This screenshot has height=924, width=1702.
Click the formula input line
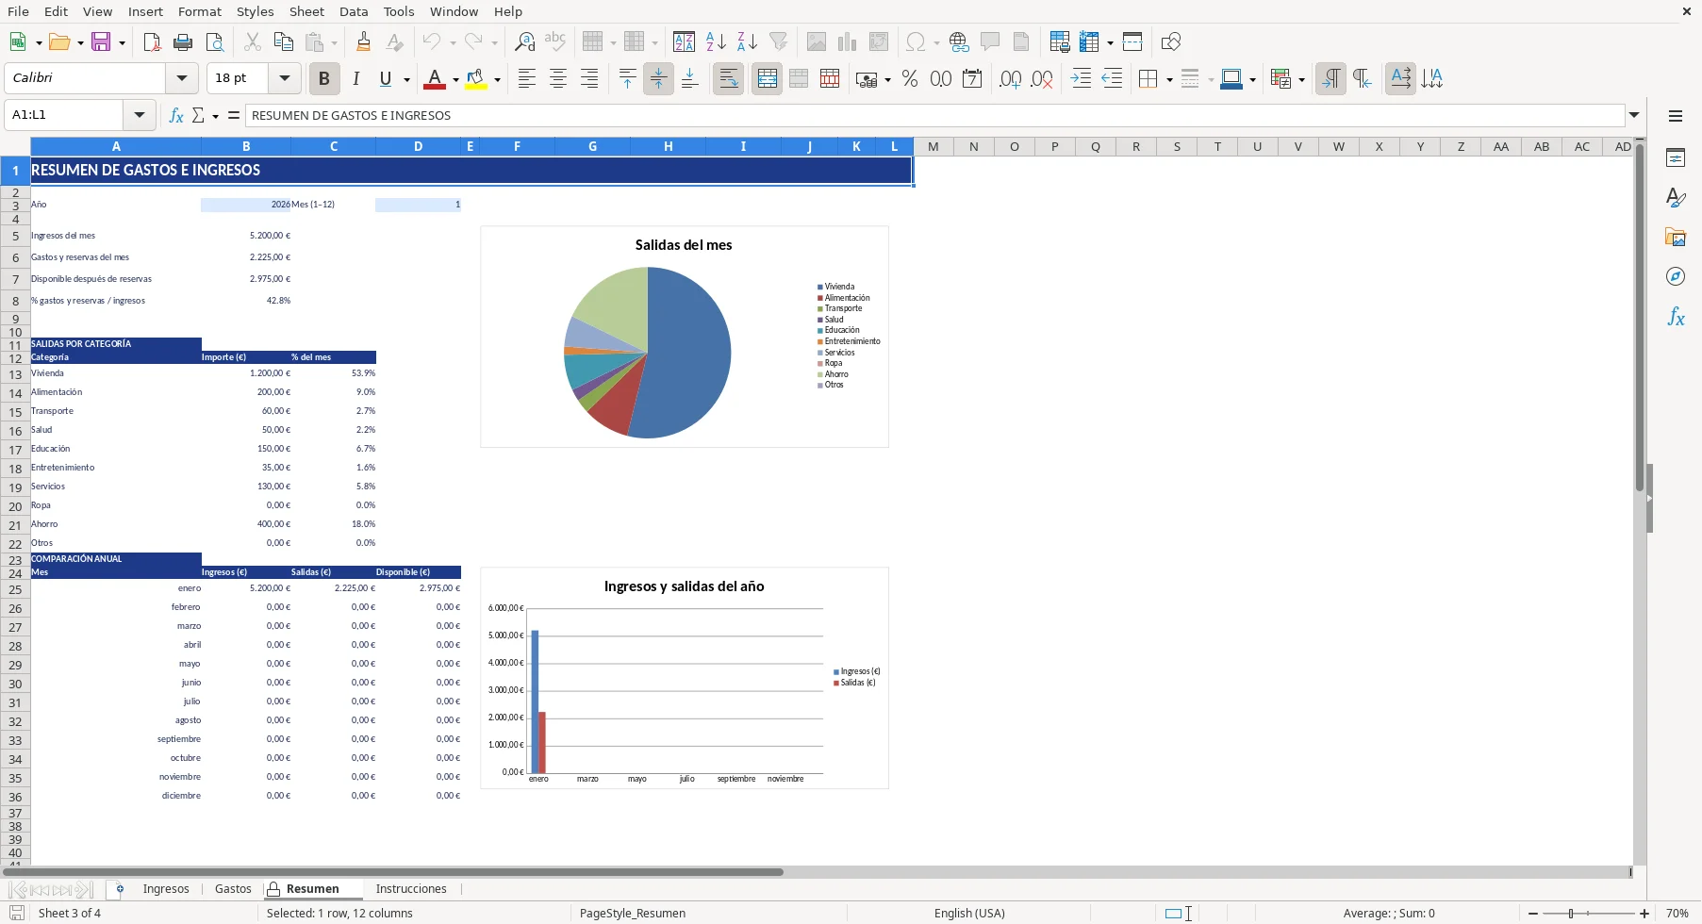point(936,115)
